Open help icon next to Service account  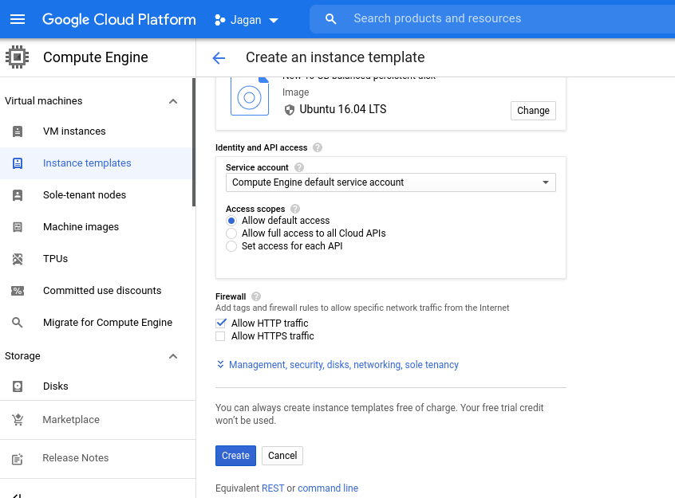click(x=298, y=167)
